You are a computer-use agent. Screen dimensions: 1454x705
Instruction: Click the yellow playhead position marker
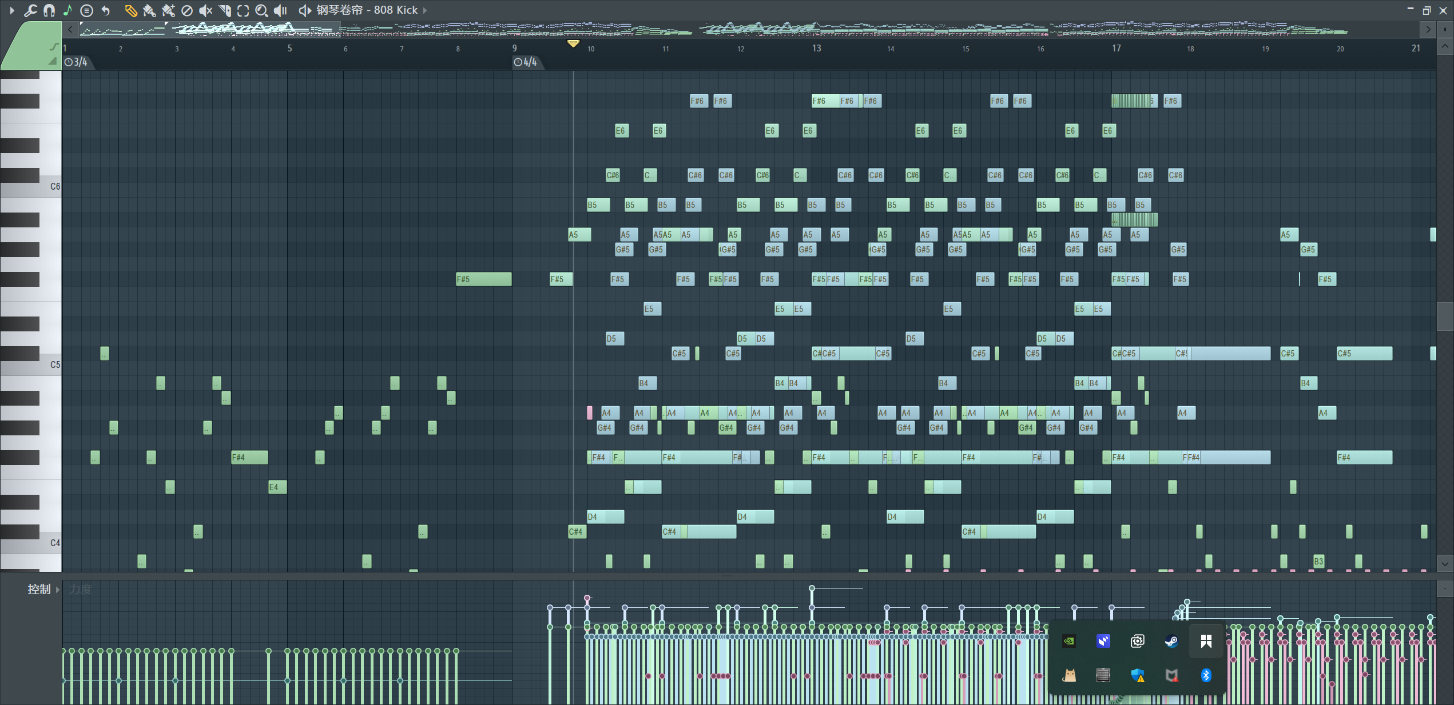573,43
